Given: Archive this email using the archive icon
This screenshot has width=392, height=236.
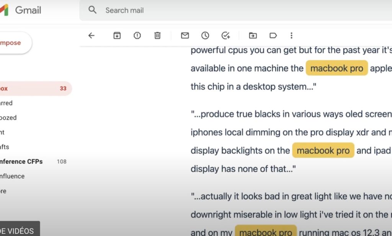Looking at the screenshot, I should [117, 36].
